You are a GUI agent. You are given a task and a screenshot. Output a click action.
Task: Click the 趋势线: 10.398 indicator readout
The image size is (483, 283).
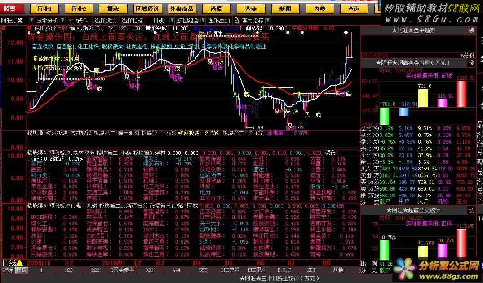(x=265, y=28)
